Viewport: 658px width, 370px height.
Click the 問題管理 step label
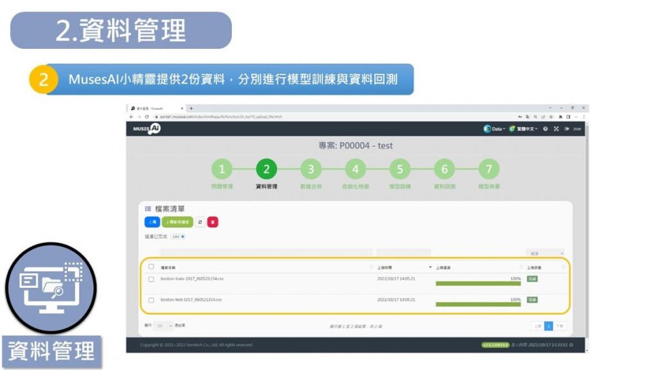[x=222, y=186]
